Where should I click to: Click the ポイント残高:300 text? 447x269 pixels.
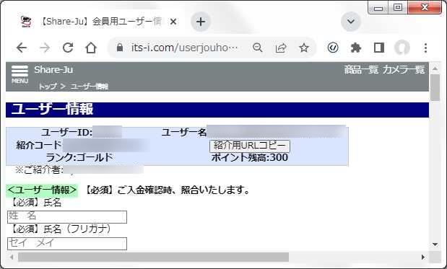pos(250,157)
